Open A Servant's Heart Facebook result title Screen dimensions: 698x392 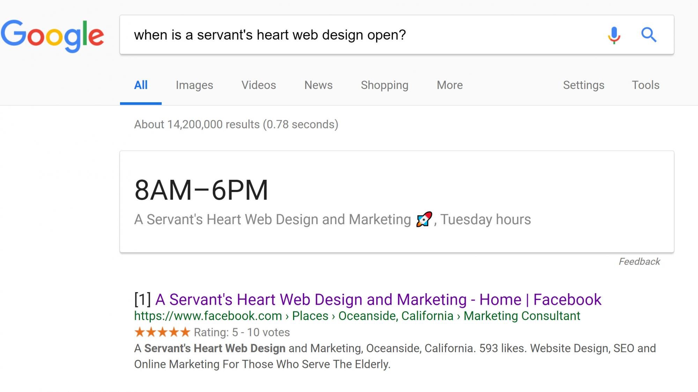(x=378, y=299)
